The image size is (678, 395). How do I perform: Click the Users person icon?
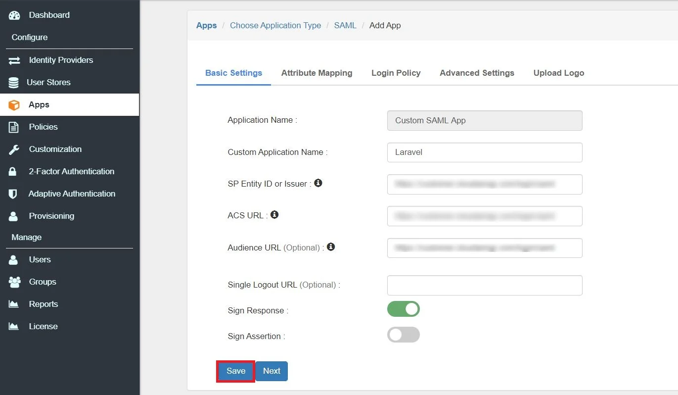13,260
